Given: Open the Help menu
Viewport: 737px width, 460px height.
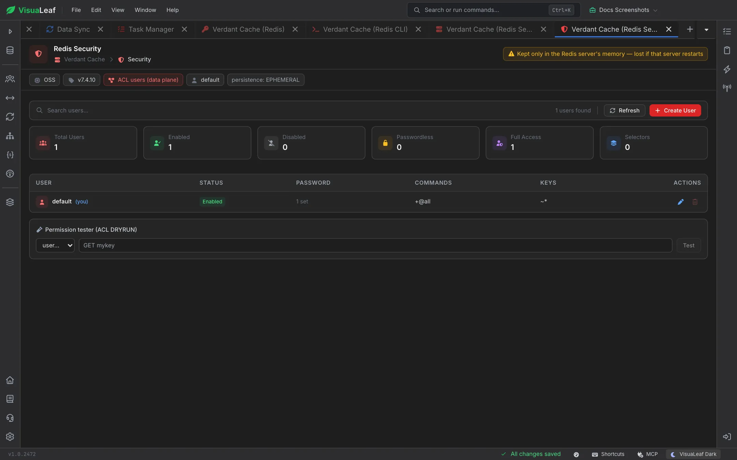Looking at the screenshot, I should (x=172, y=10).
